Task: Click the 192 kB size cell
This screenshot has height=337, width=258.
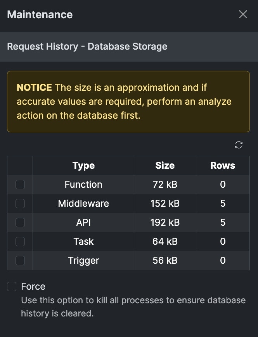Action: [x=165, y=223]
